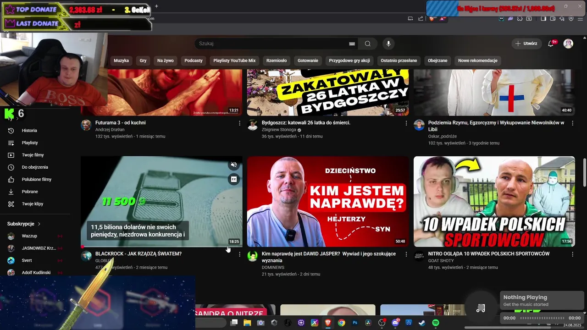Unmute the BLACKROCK video preview

pyautogui.click(x=234, y=165)
